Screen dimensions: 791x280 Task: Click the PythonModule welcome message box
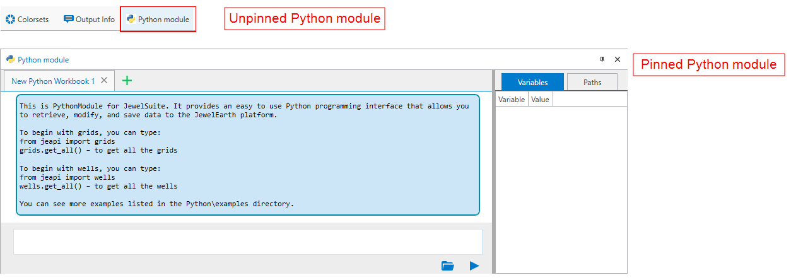click(x=247, y=155)
